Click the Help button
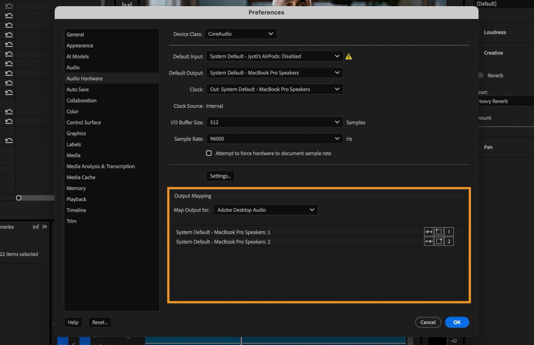Image resolution: width=534 pixels, height=345 pixels. pos(73,322)
